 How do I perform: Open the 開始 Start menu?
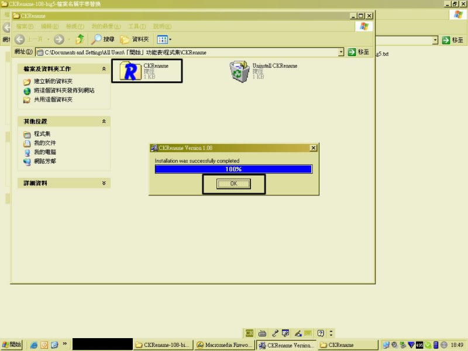(x=11, y=345)
